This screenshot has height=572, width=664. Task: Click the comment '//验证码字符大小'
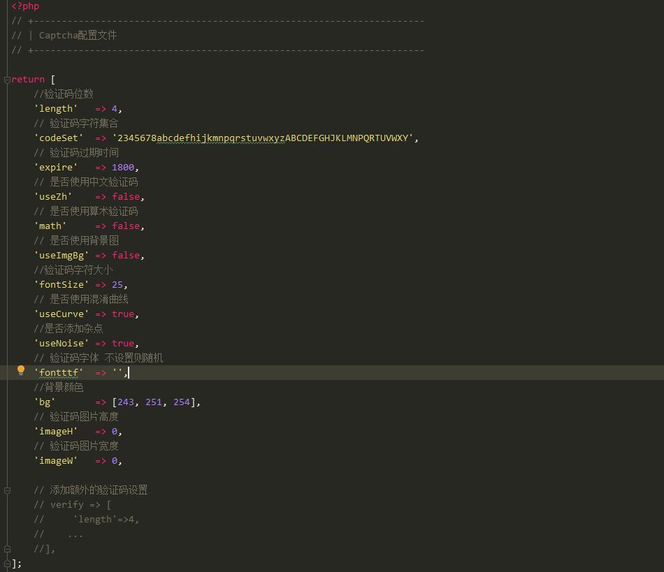pyautogui.click(x=73, y=270)
